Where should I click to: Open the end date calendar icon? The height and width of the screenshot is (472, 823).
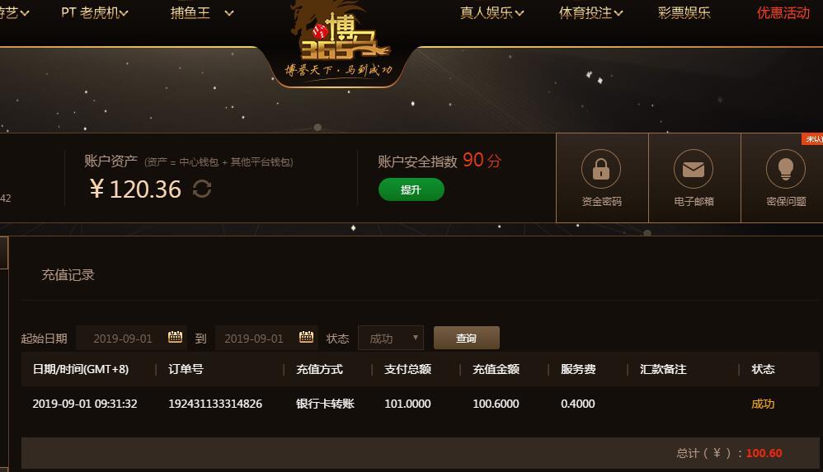coord(306,337)
